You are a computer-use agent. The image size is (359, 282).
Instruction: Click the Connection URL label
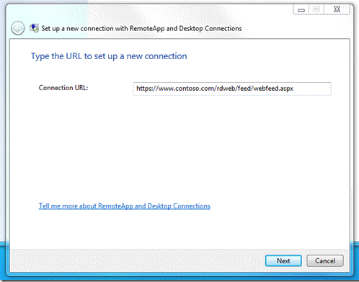point(63,88)
